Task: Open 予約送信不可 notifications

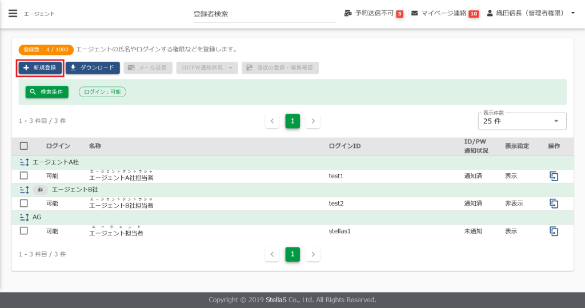Action: [374, 13]
